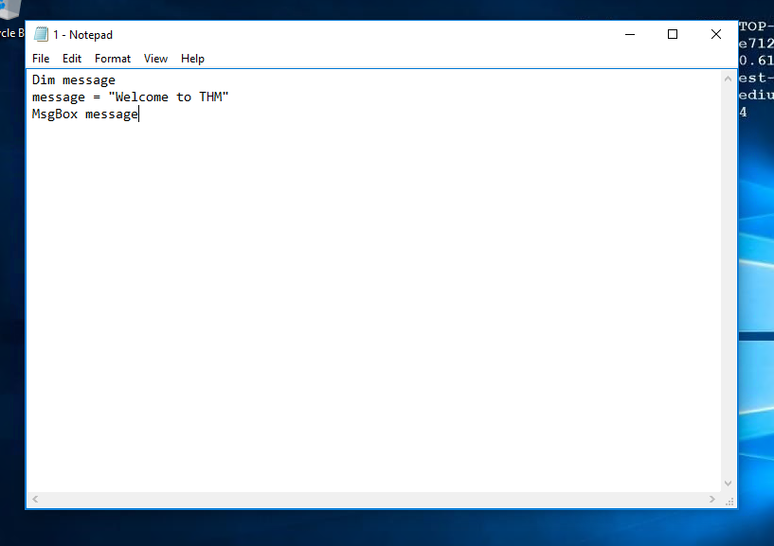Open the Format menu
This screenshot has height=546, width=774.
point(113,59)
